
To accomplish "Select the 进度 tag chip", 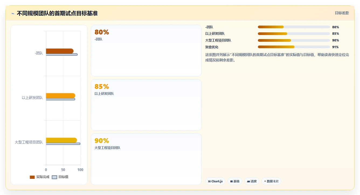I will point(252,181).
